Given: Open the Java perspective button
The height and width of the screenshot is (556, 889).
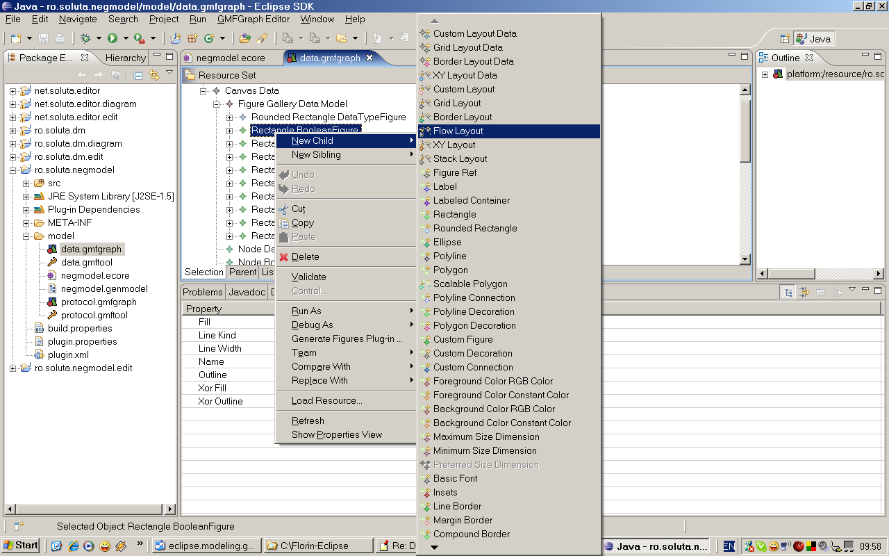Looking at the screenshot, I should point(814,39).
